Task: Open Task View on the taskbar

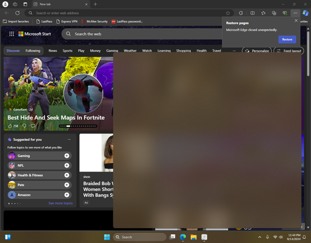Action: pyautogui.click(x=172, y=237)
